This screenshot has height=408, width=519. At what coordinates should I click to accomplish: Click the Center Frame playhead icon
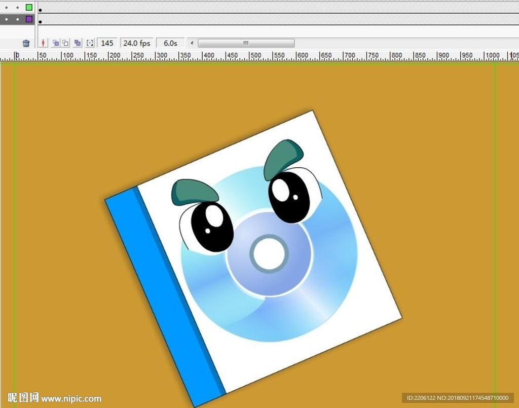point(43,43)
